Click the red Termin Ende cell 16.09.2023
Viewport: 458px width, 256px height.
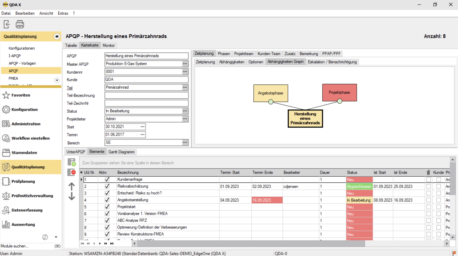pyautogui.click(x=267, y=200)
